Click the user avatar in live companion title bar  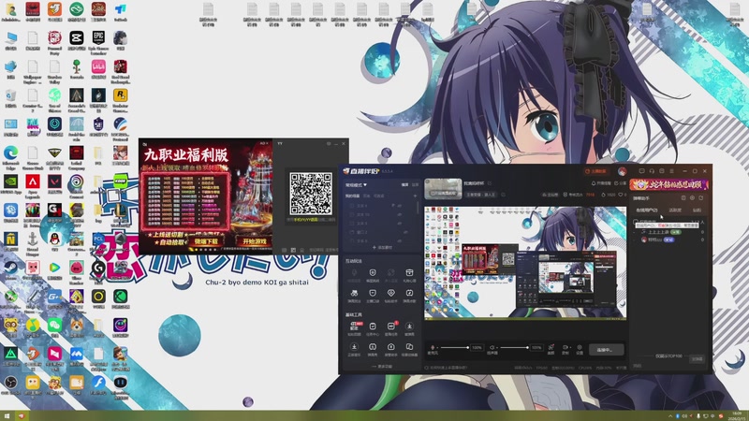pos(622,171)
